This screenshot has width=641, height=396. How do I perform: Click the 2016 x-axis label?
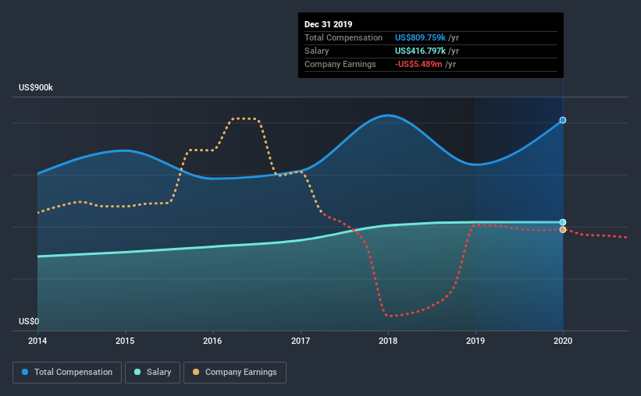[212, 341]
